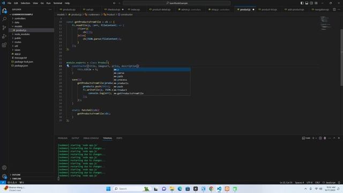Click the Spaces: 4 indentation setting
Viewport: 343px width, 193px height.
pos(299,182)
